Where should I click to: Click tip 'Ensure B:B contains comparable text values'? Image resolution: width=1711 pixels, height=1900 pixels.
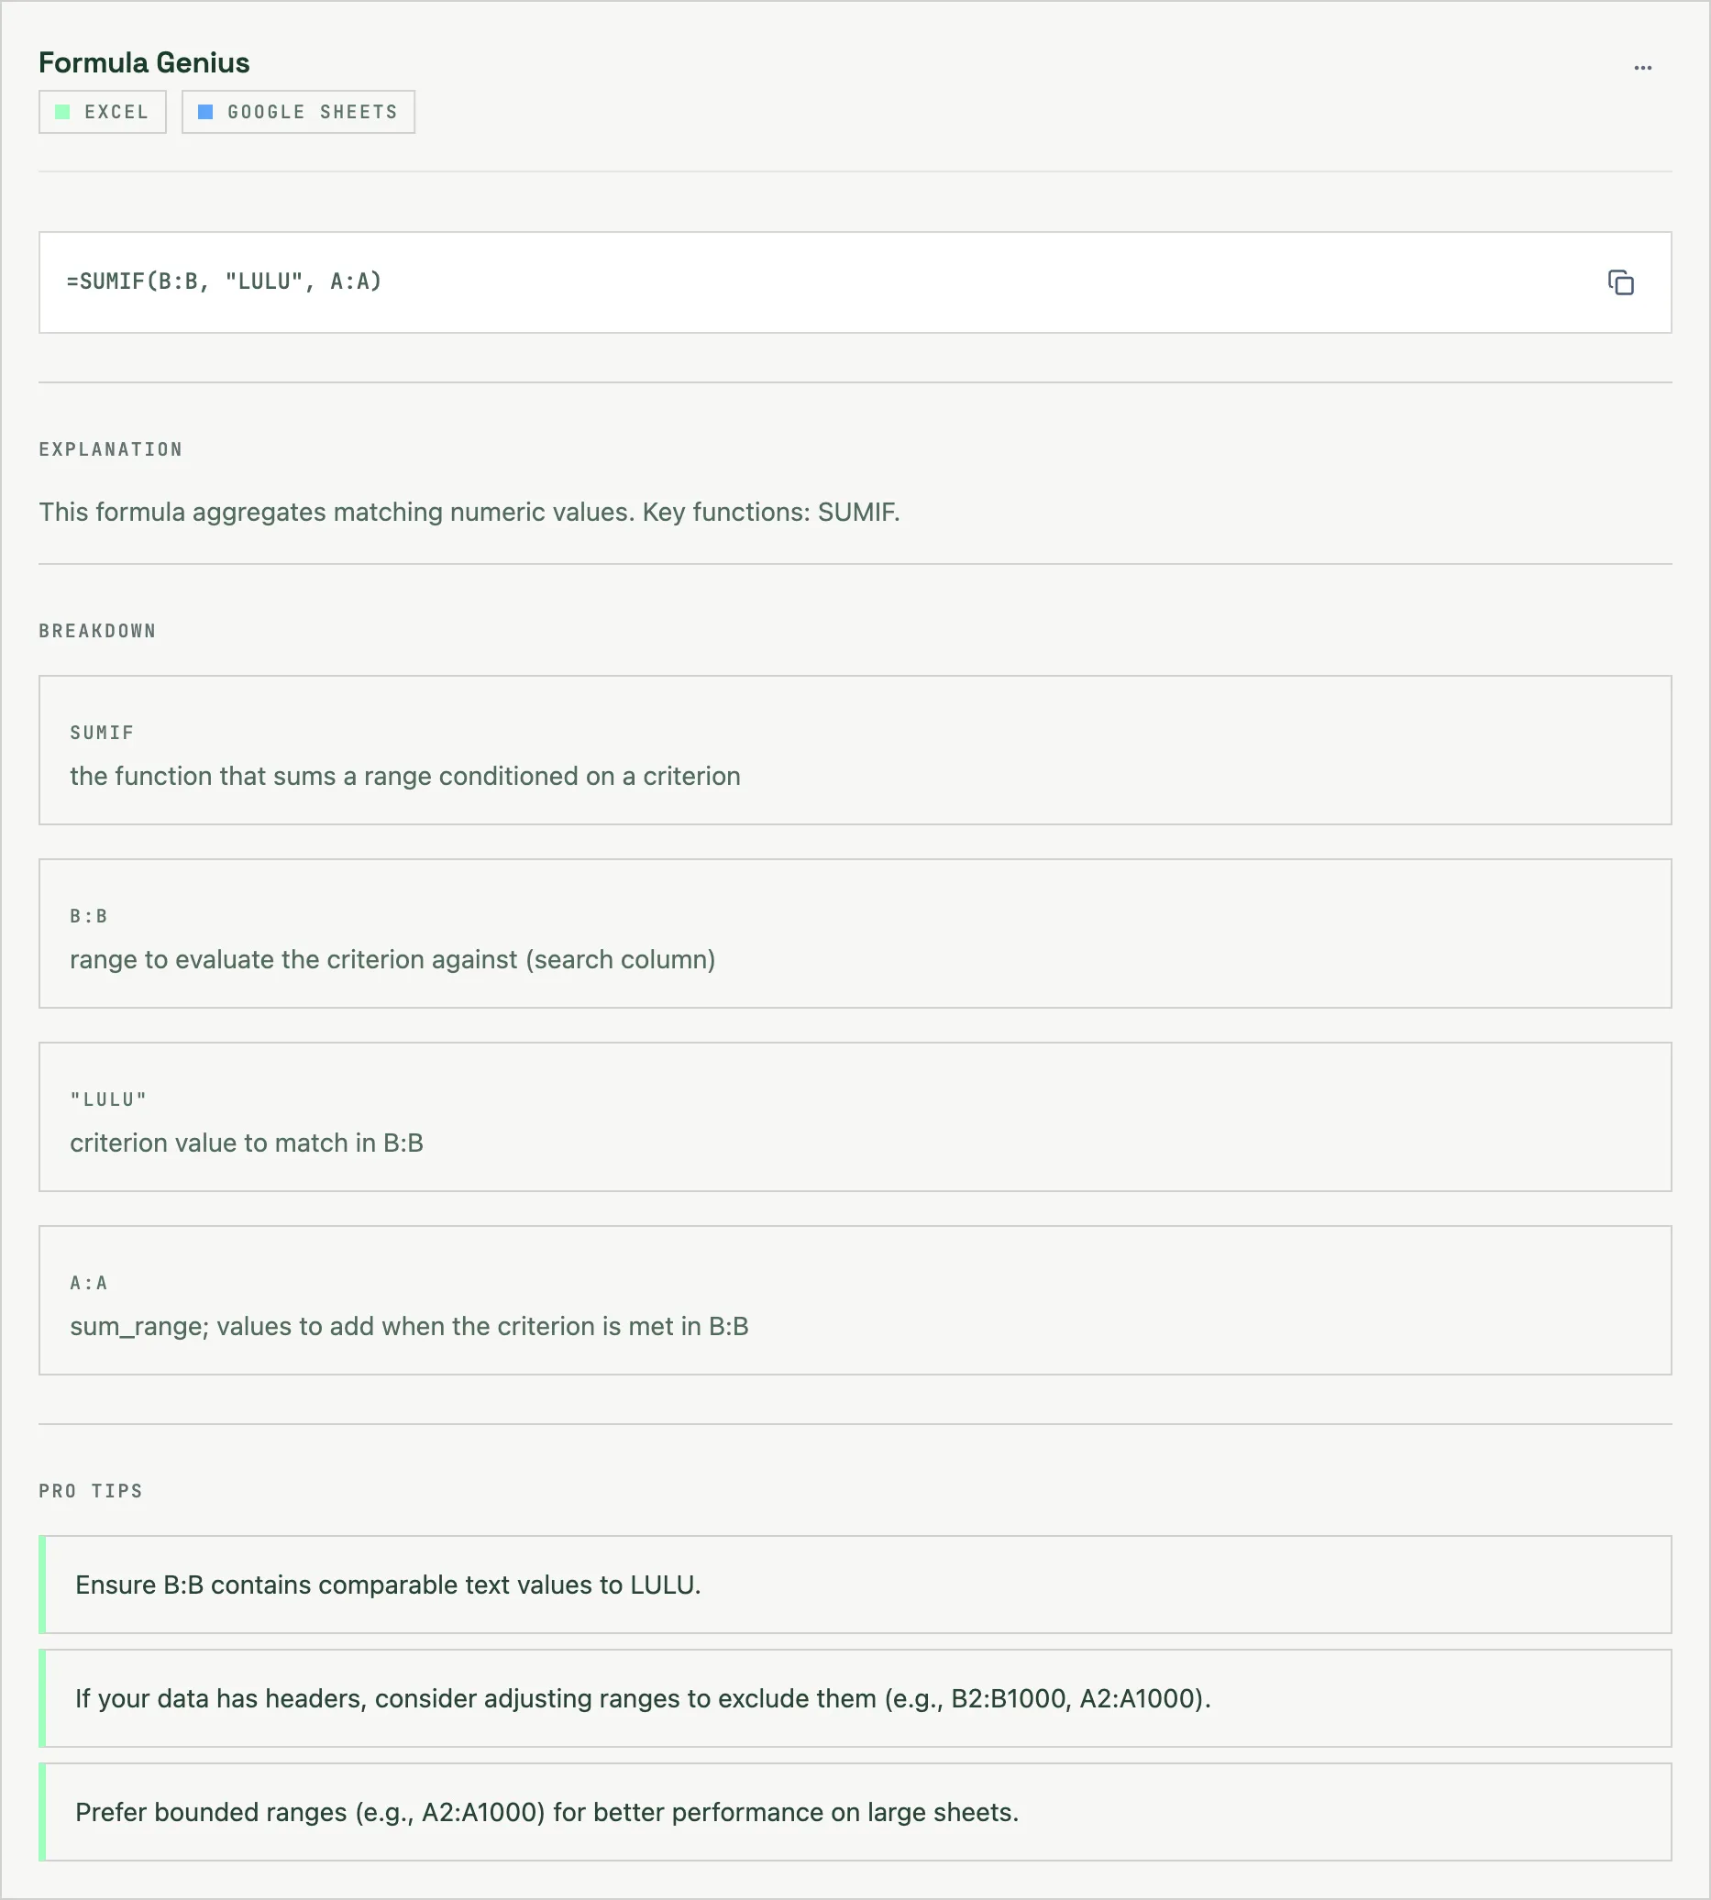tap(855, 1585)
